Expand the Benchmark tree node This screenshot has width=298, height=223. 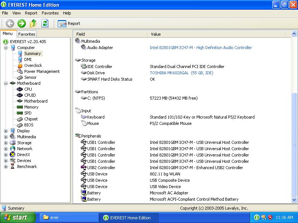click(x=6, y=167)
